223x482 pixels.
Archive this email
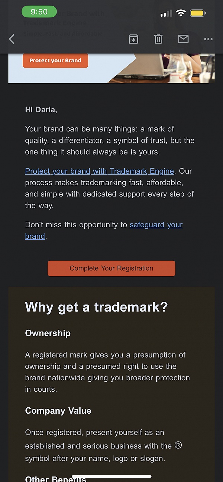click(133, 39)
